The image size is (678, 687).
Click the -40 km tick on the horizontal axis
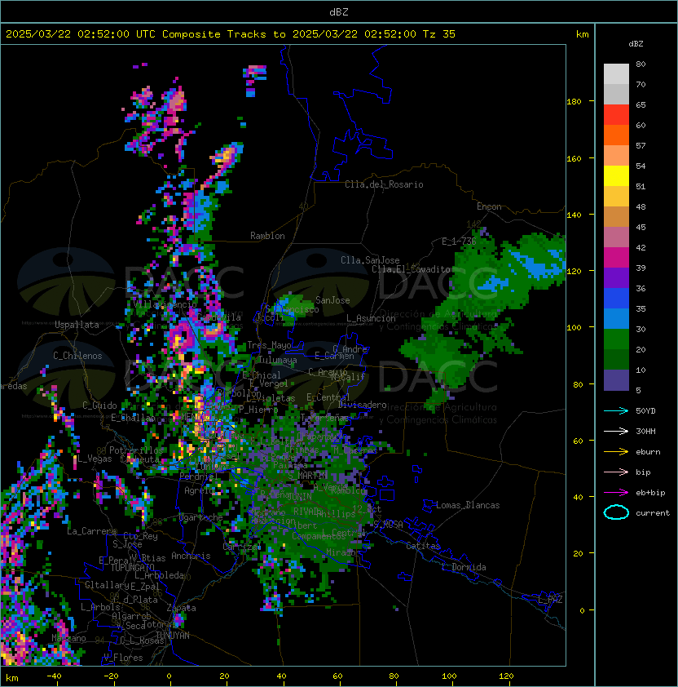coord(55,676)
